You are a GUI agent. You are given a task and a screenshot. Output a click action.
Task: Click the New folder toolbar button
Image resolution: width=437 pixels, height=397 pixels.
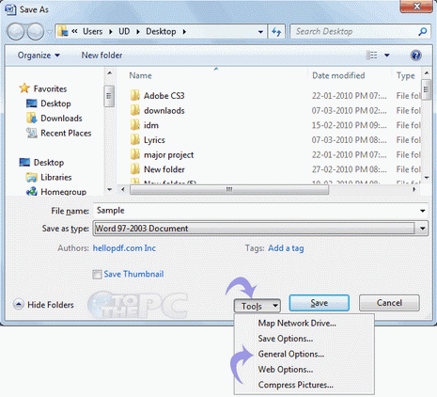(101, 56)
